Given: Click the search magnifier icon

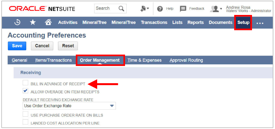Looking at the screenshot, I should point(121,8).
